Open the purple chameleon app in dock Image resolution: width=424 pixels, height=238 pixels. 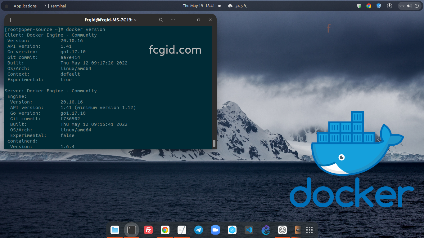266,230
